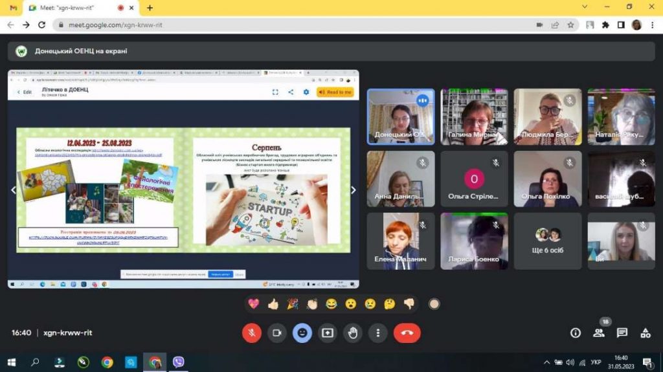The width and height of the screenshot is (663, 372).
Task: Open the 'Ще 6 осіб' tile
Action: 548,241
